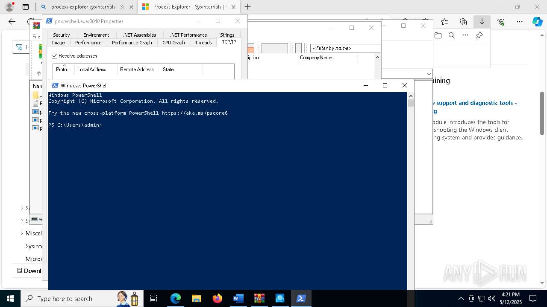The height and width of the screenshot is (307, 547).
Task: Show hidden system tray icons
Action: [461, 298]
